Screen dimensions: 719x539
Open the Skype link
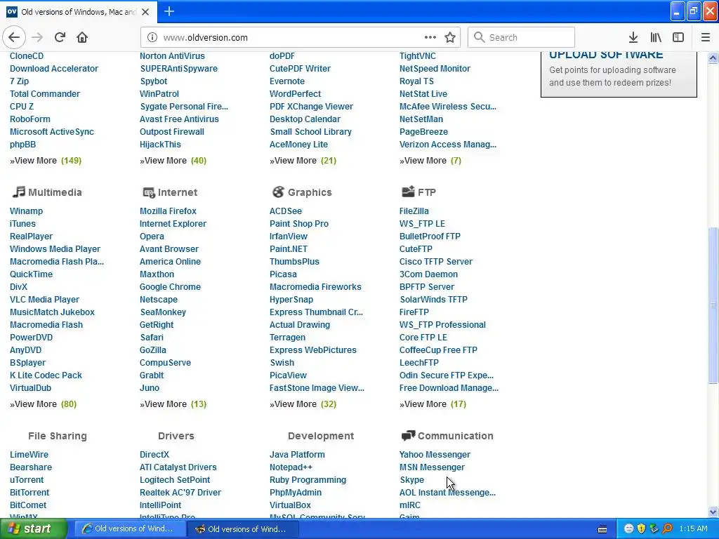click(x=411, y=479)
